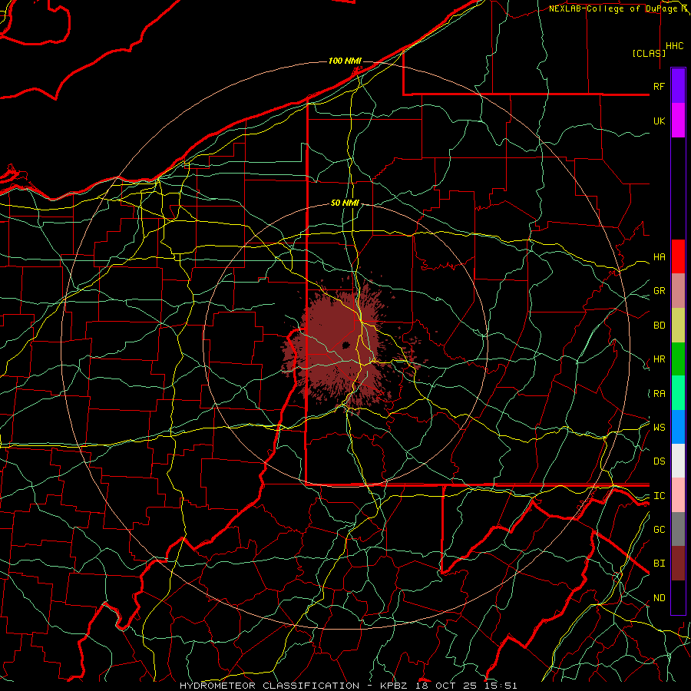Image resolution: width=691 pixels, height=691 pixels.
Task: Click the 'IC' legend label
Action: click(x=660, y=496)
